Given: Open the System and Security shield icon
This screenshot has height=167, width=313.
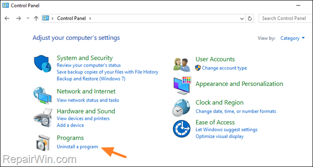Looking at the screenshot, I should click(42, 64).
